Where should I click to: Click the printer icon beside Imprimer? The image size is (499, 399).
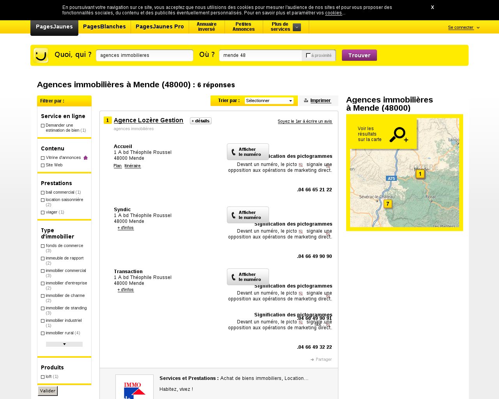(306, 101)
